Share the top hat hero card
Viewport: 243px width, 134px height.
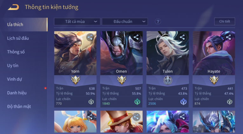[x=136, y=117]
